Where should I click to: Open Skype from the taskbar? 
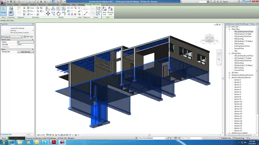click(x=45, y=142)
